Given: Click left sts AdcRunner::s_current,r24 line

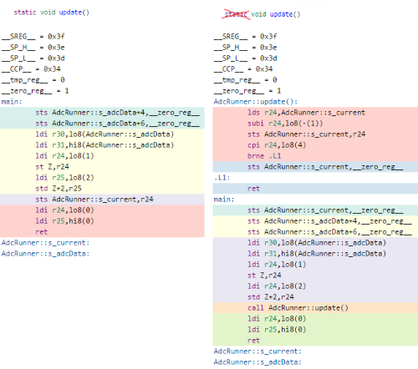Looking at the screenshot, I should pyautogui.click(x=102, y=200).
